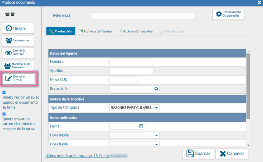Click the Referencia text field
This screenshot has height=162, width=263.
coord(143,16)
